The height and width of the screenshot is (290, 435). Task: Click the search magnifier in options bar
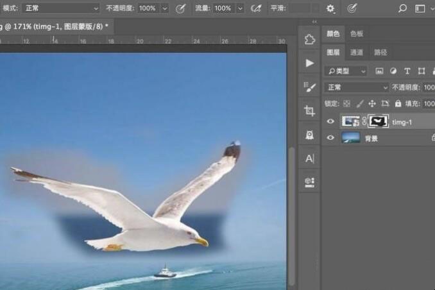coord(402,8)
